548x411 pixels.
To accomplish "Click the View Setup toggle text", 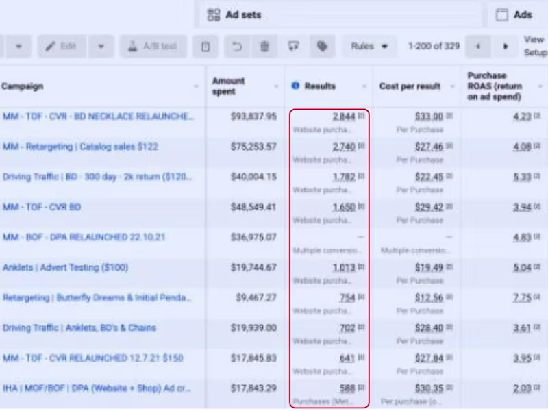I will coord(535,46).
